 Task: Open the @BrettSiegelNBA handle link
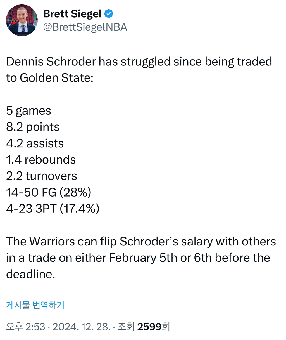tap(85, 27)
